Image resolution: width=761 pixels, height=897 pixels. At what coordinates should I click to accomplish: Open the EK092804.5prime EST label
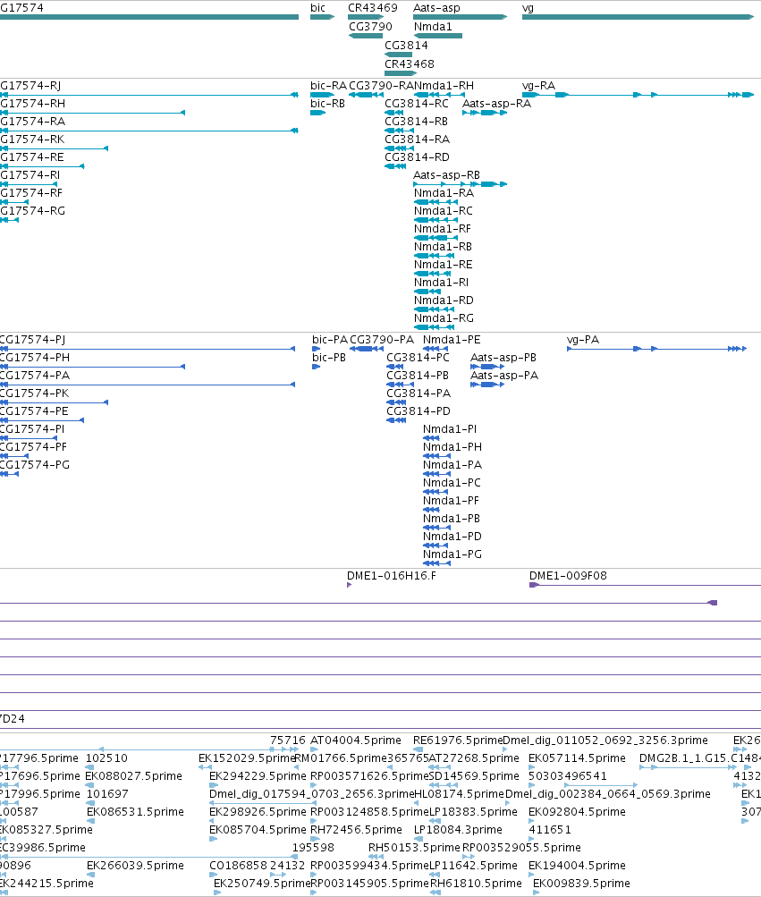tap(577, 812)
